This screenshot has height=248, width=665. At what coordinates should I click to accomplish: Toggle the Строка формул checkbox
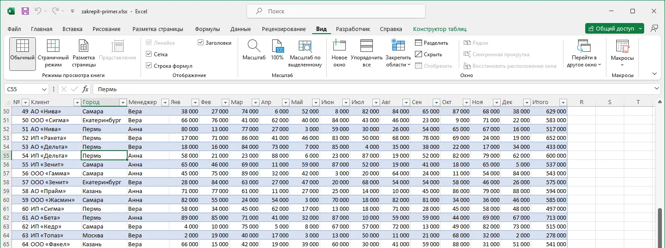pos(149,66)
